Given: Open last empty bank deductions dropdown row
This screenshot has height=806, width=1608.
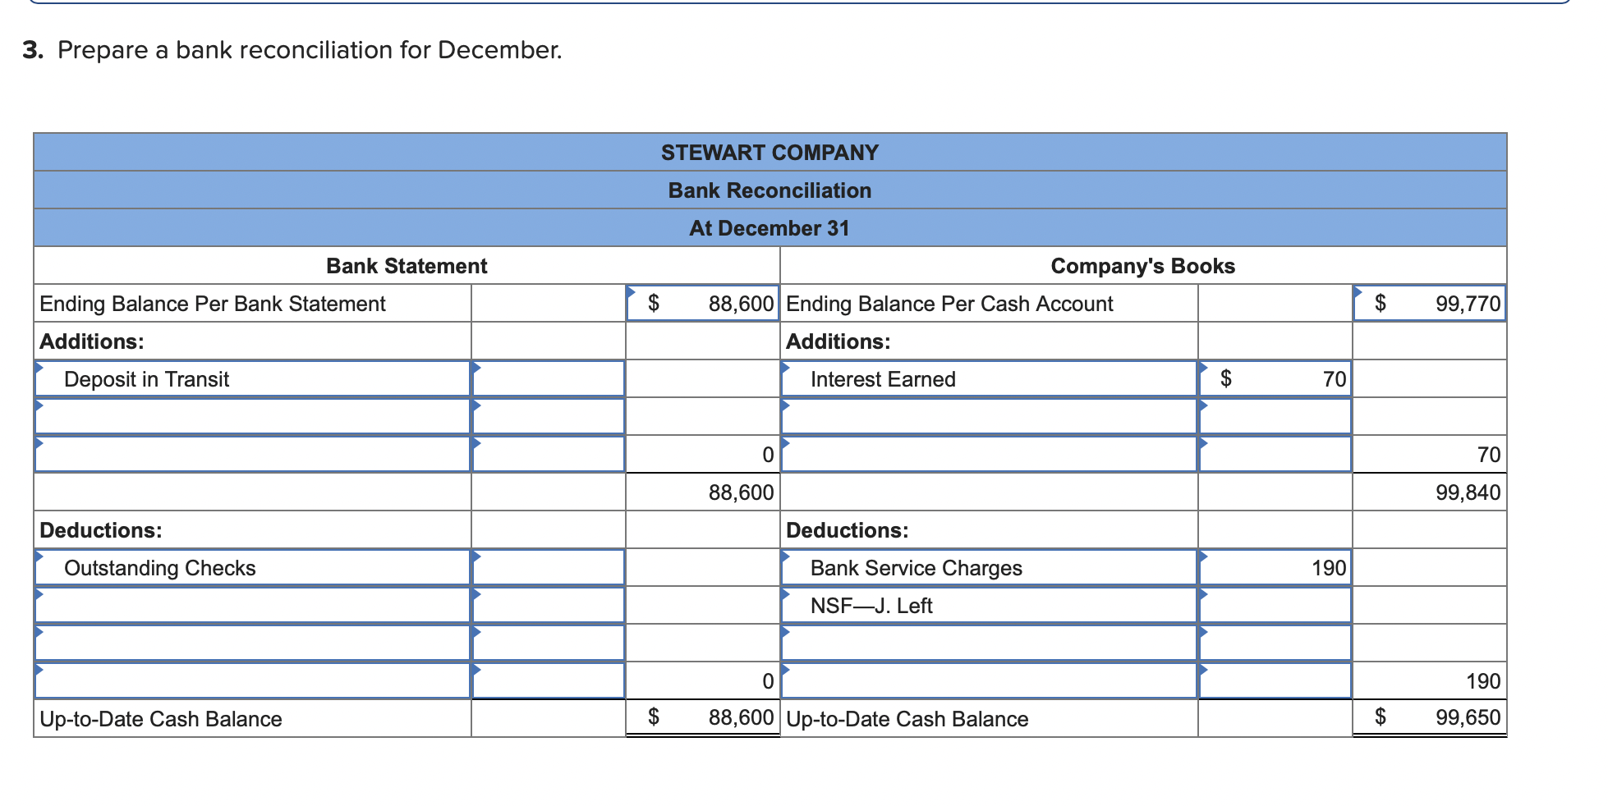Looking at the screenshot, I should (x=253, y=681).
